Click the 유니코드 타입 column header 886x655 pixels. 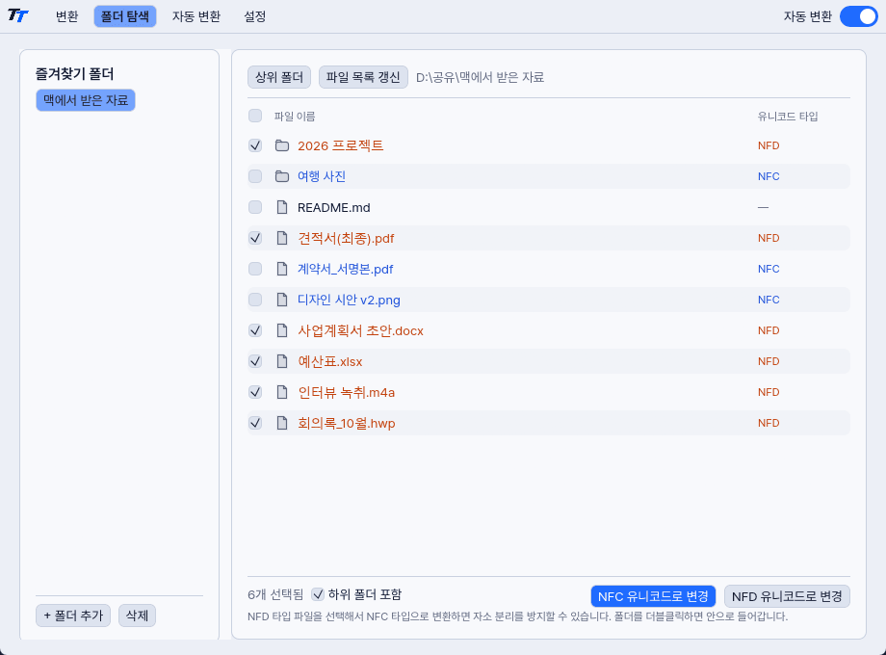click(x=788, y=117)
